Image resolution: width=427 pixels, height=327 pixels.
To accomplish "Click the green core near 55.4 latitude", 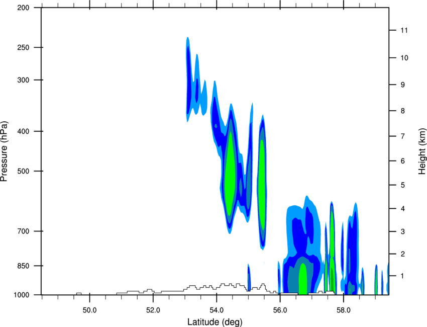I will click(x=262, y=184).
